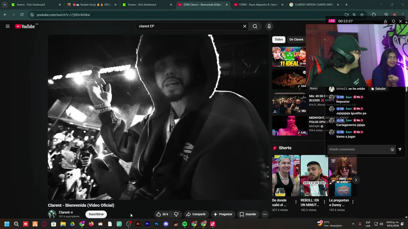Launch Premiere Pro from the taskbar
The height and width of the screenshot is (229, 408).
click(x=147, y=224)
